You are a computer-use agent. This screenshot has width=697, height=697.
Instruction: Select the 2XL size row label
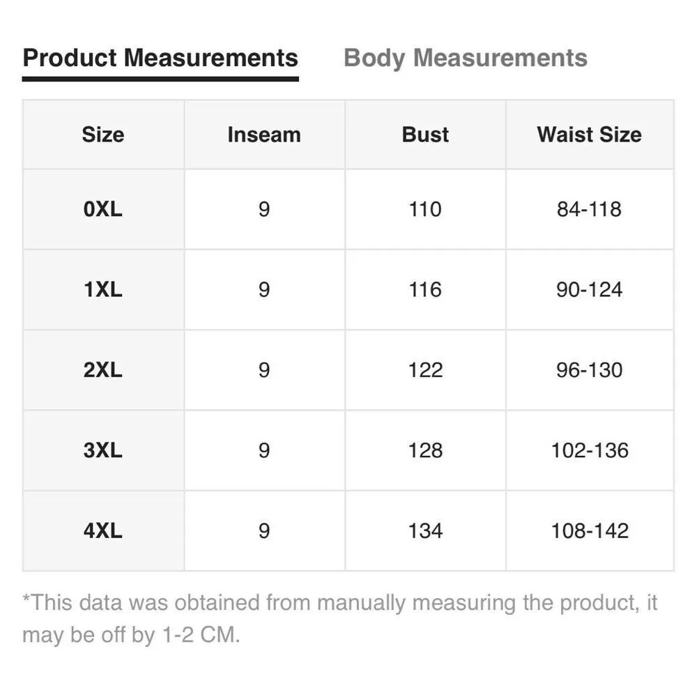tap(103, 370)
